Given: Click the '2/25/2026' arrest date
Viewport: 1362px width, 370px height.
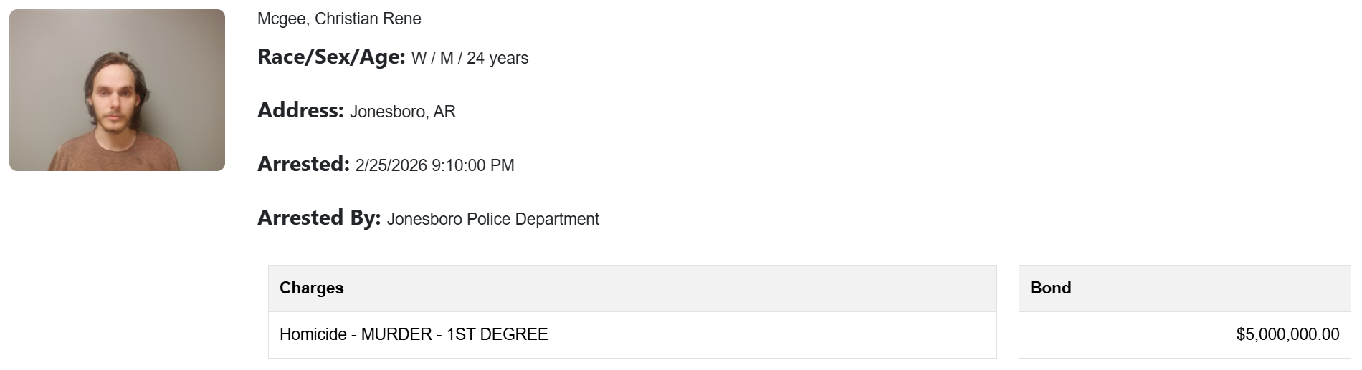Looking at the screenshot, I should tap(391, 165).
